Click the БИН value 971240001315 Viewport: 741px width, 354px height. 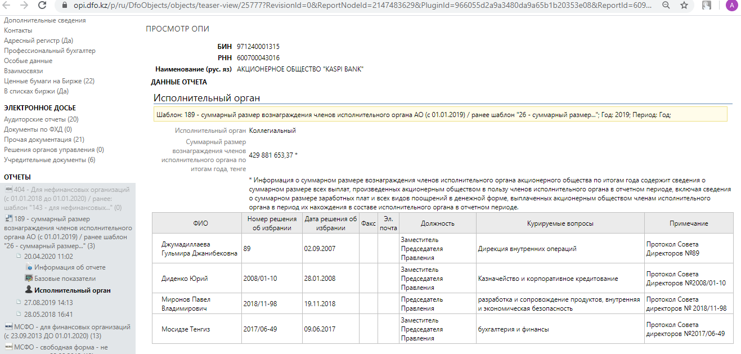(258, 47)
